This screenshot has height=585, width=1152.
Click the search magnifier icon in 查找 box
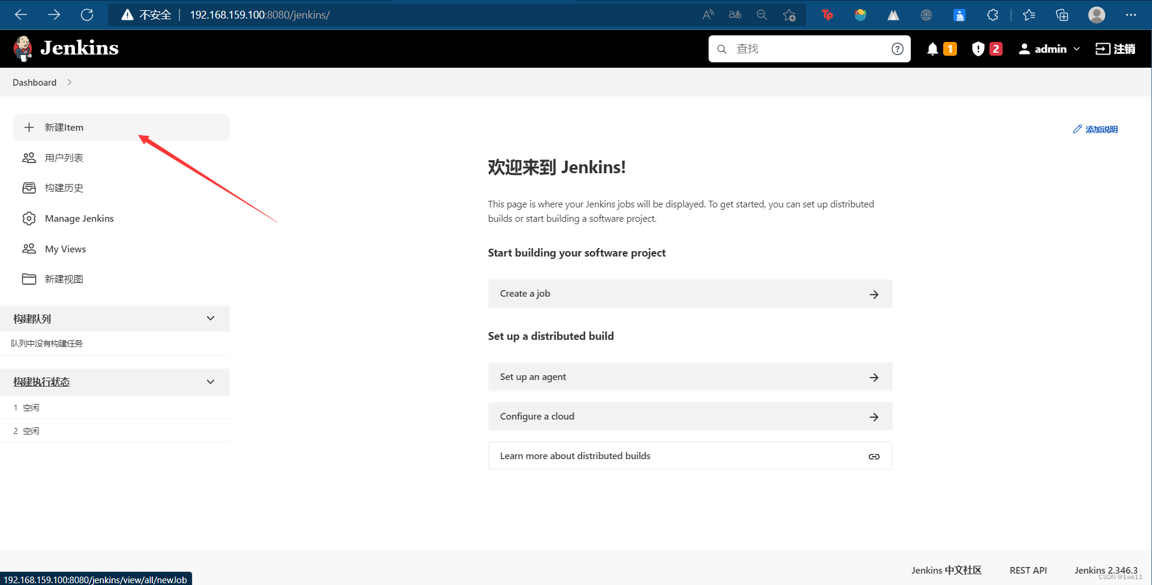click(722, 49)
